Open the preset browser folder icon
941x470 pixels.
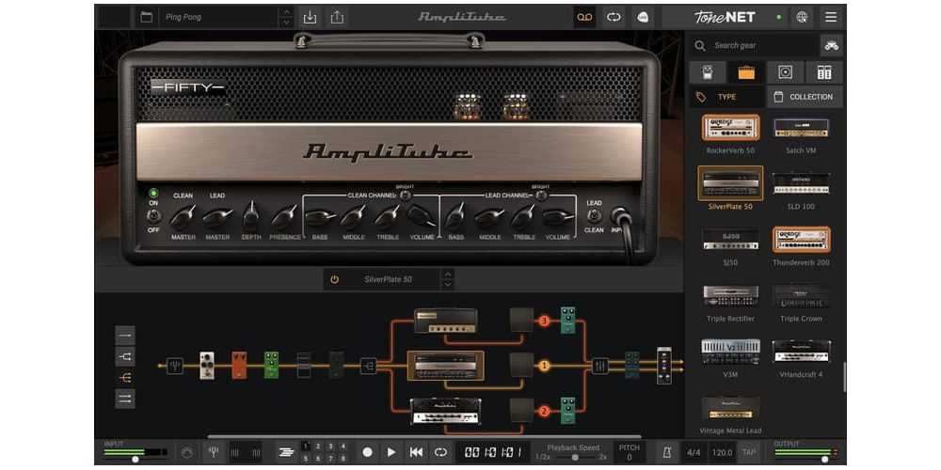click(147, 17)
